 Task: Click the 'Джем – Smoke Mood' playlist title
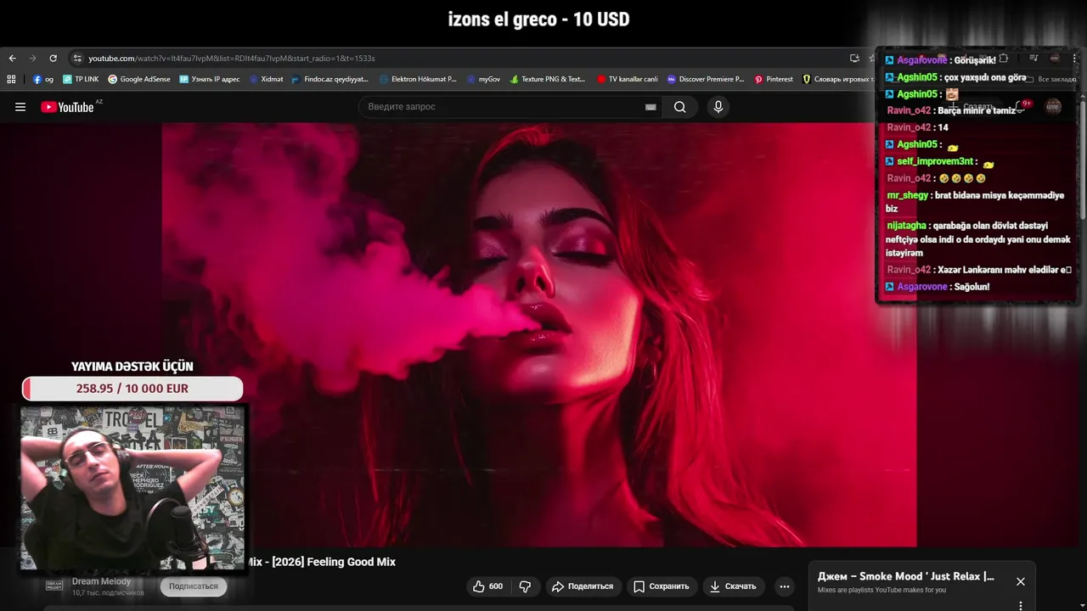(906, 576)
